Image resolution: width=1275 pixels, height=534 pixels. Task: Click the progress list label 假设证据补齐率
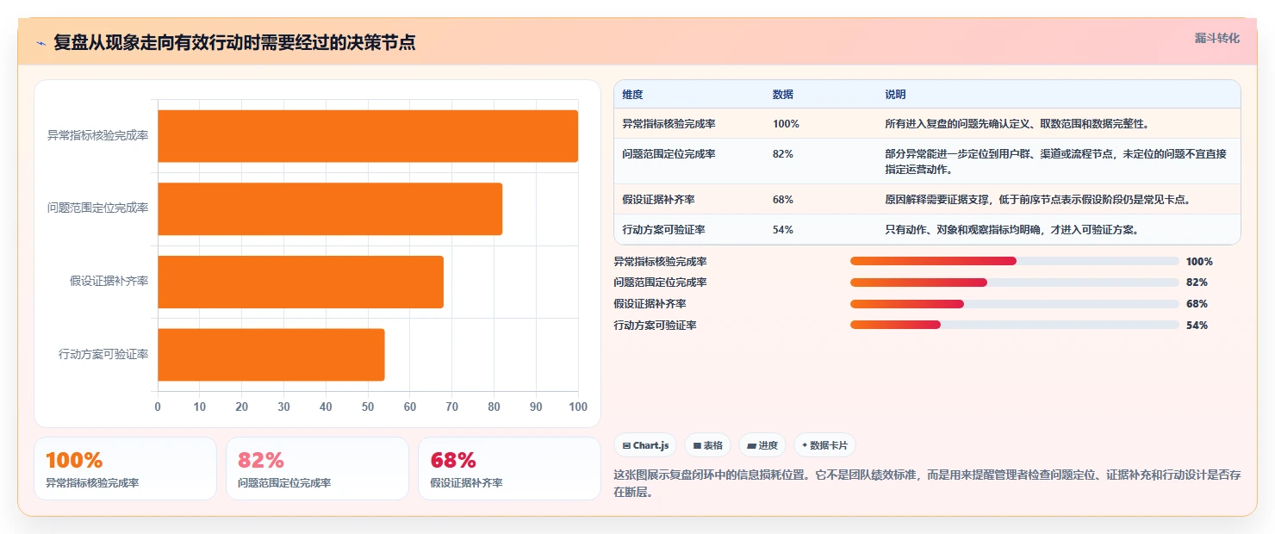[650, 304]
